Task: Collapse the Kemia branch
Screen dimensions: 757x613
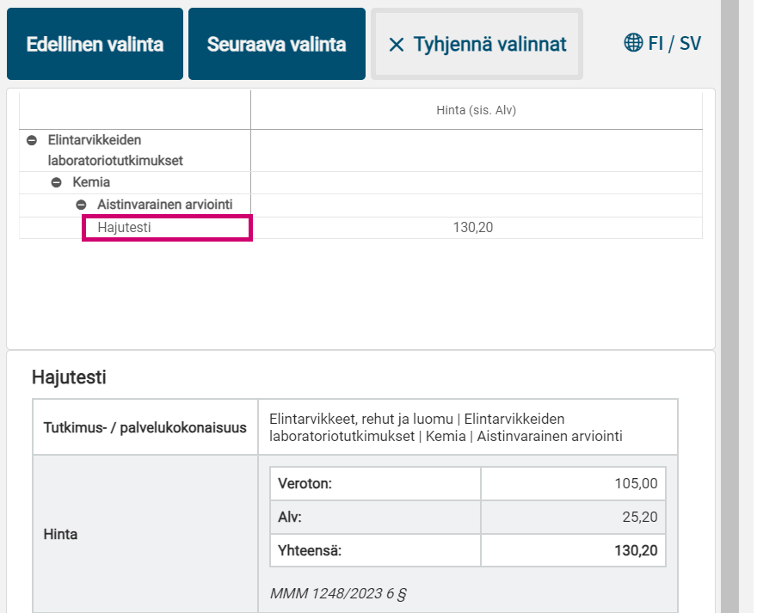Action: 57,182
